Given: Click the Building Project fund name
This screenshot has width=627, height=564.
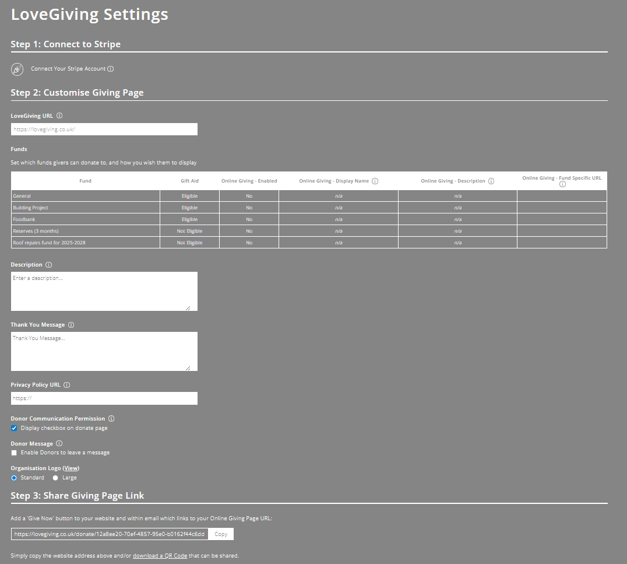Looking at the screenshot, I should tap(30, 208).
